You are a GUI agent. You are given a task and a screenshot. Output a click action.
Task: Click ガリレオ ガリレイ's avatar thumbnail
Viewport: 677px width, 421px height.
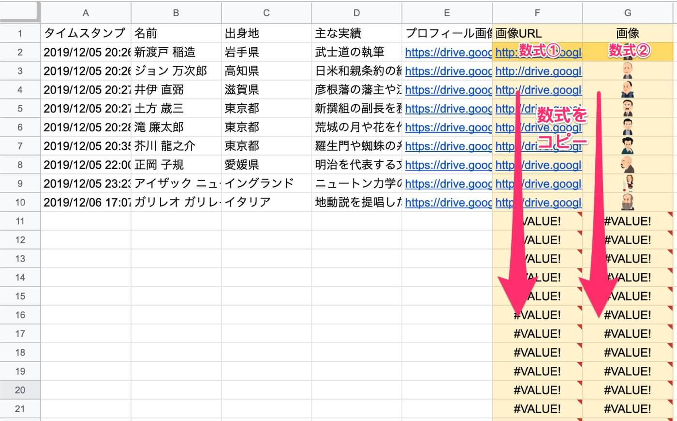(627, 202)
